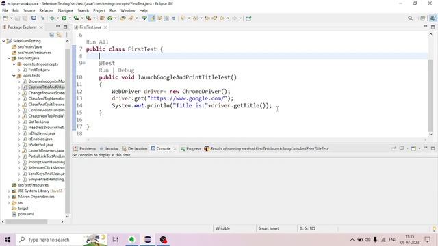This screenshot has height=246, width=438.
Task: Toggle the Mark Occurrences highlighter icon
Action: pyautogui.click(x=152, y=18)
